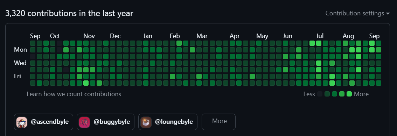Click the "May" month label
The image size is (397, 136).
point(262,36)
